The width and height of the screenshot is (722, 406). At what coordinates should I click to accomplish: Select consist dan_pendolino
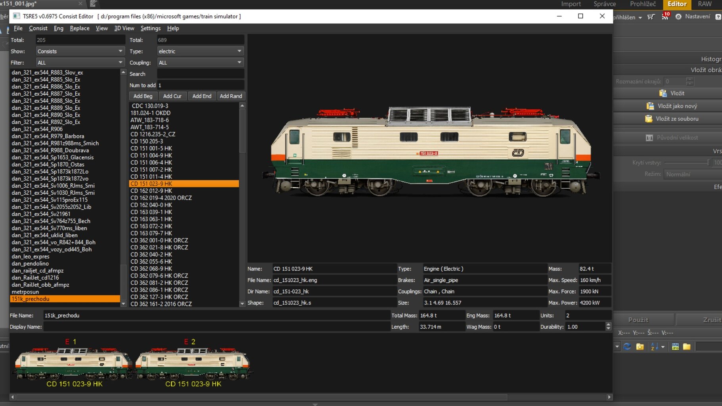(30, 264)
